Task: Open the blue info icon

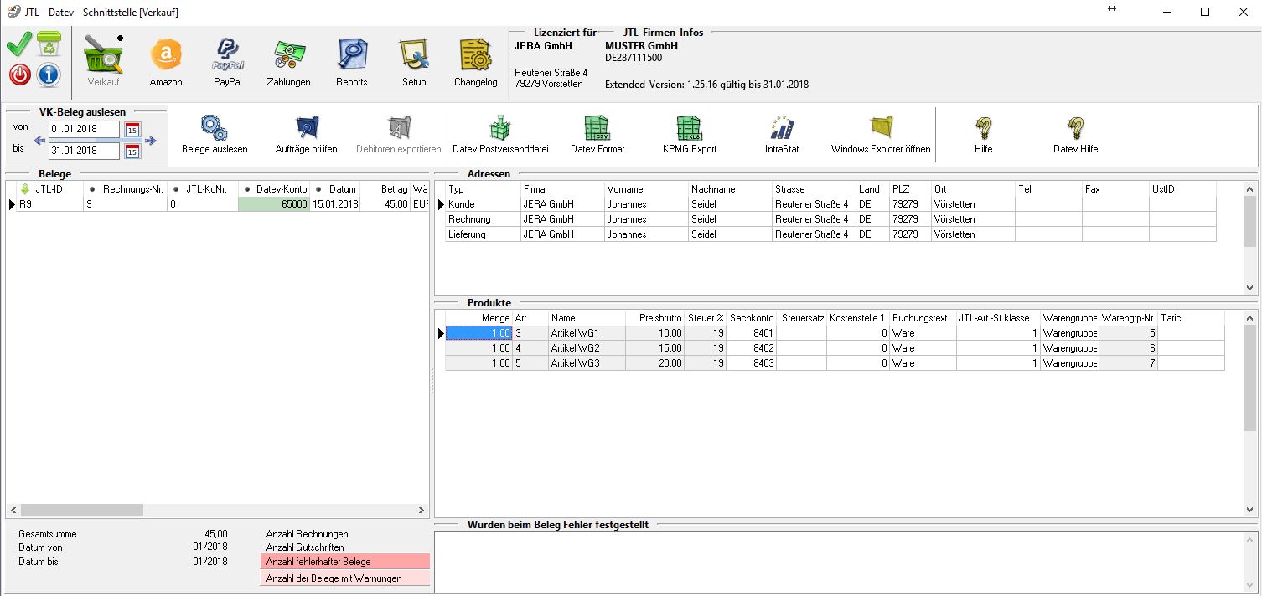Action: [x=49, y=75]
